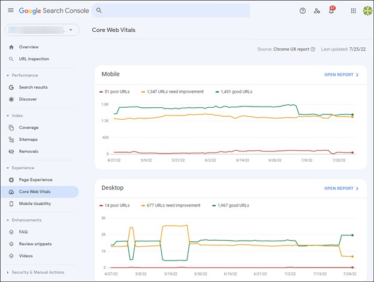Screen dimensions: 374x282
Task: Toggle Mobile 51 poor URLs legend
Action: [114, 92]
